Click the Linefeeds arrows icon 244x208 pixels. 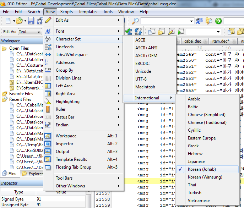(48, 47)
